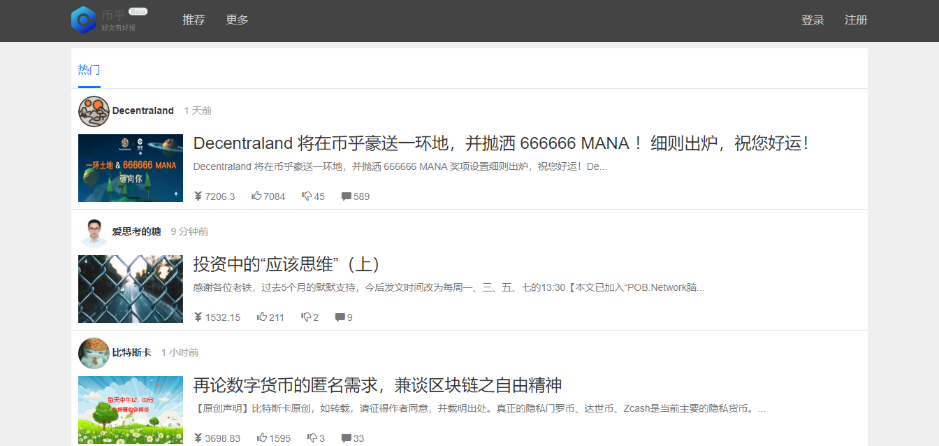Click summary beginning 感谢各位老铁
Viewport: 939px width, 446px height.
449,287
